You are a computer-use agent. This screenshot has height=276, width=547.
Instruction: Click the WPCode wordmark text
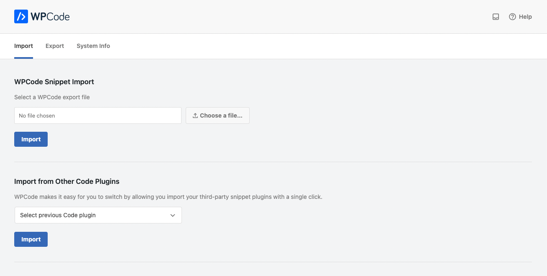pos(50,17)
